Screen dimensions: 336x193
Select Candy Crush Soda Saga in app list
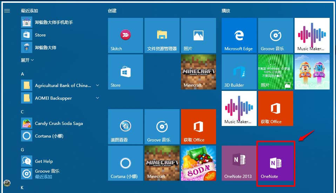point(59,124)
